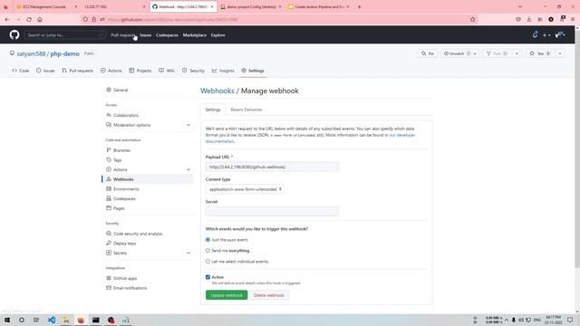The height and width of the screenshot is (326, 580).
Task: Select Just the push event radio
Action: pyautogui.click(x=208, y=240)
